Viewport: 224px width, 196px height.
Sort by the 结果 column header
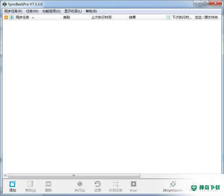[x=132, y=18]
